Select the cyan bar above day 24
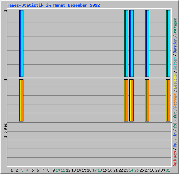This screenshot has height=174, width=179. [132, 43]
